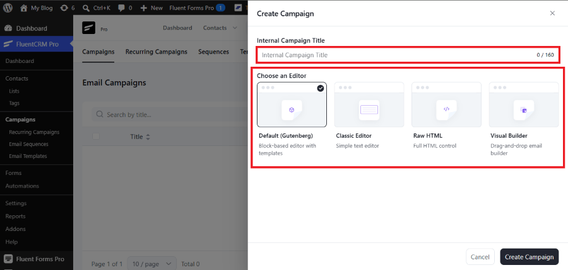Screen dimensions: 568x270
Task: Open Email Templates in the sidebar
Action: point(28,156)
